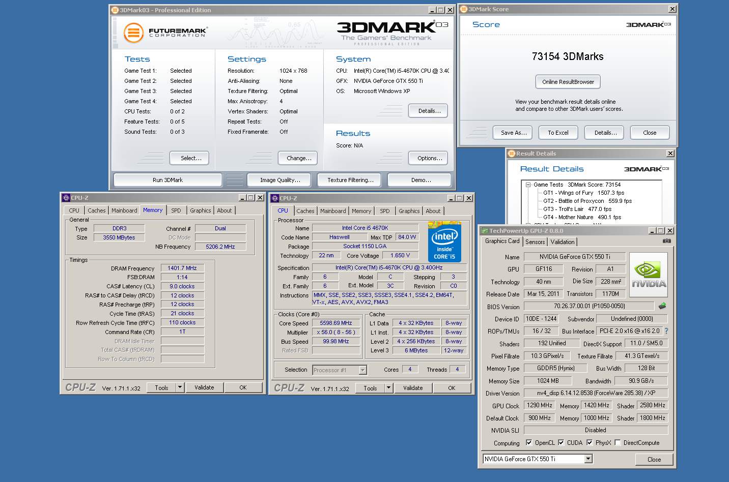Open the Processor #1 selection dropdown
This screenshot has height=482, width=729.
(363, 370)
